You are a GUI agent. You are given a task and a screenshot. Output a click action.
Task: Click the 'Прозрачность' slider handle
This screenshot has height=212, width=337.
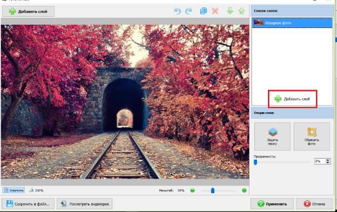255,162
